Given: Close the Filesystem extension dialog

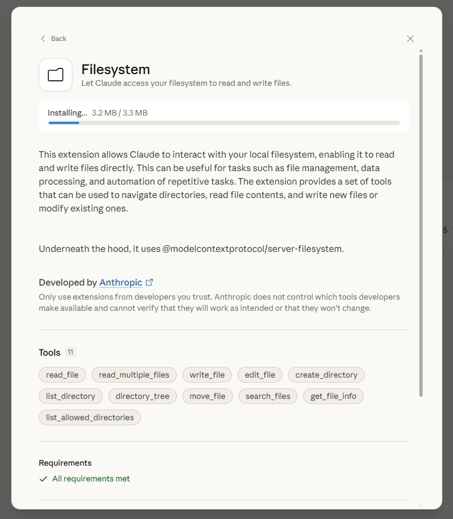Looking at the screenshot, I should (410, 39).
